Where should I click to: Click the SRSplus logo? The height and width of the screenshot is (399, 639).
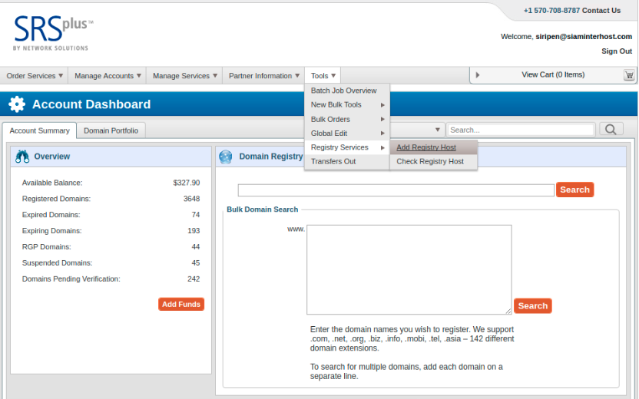click(52, 32)
